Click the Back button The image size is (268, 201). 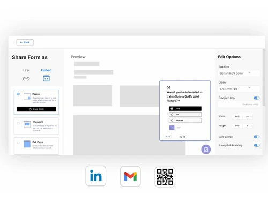25,42
